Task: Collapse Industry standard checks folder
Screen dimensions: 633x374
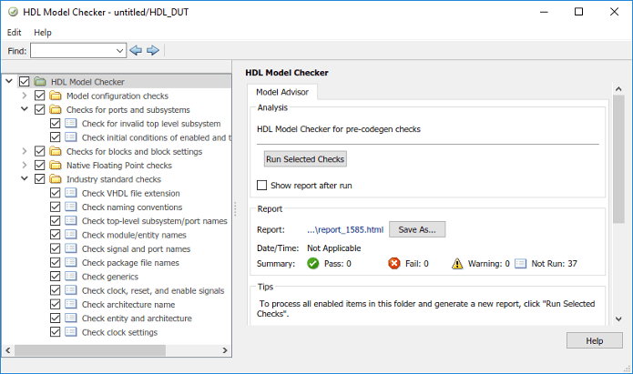Action: coord(25,178)
